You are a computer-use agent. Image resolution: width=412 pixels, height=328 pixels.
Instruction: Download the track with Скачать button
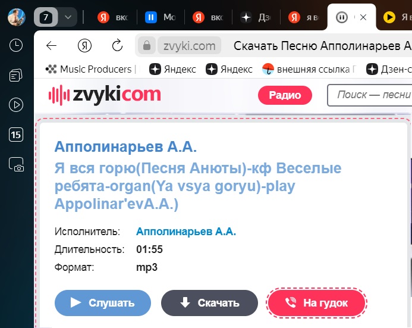tap(209, 303)
